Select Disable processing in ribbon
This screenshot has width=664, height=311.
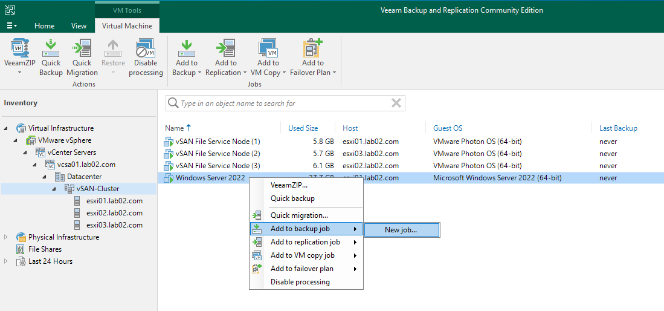click(146, 57)
